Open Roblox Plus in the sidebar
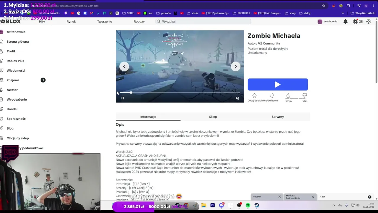The image size is (378, 213). (x=15, y=61)
